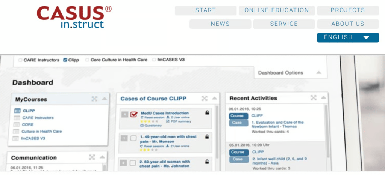
Task: Open Culture in Health Care course
Action: point(41,132)
